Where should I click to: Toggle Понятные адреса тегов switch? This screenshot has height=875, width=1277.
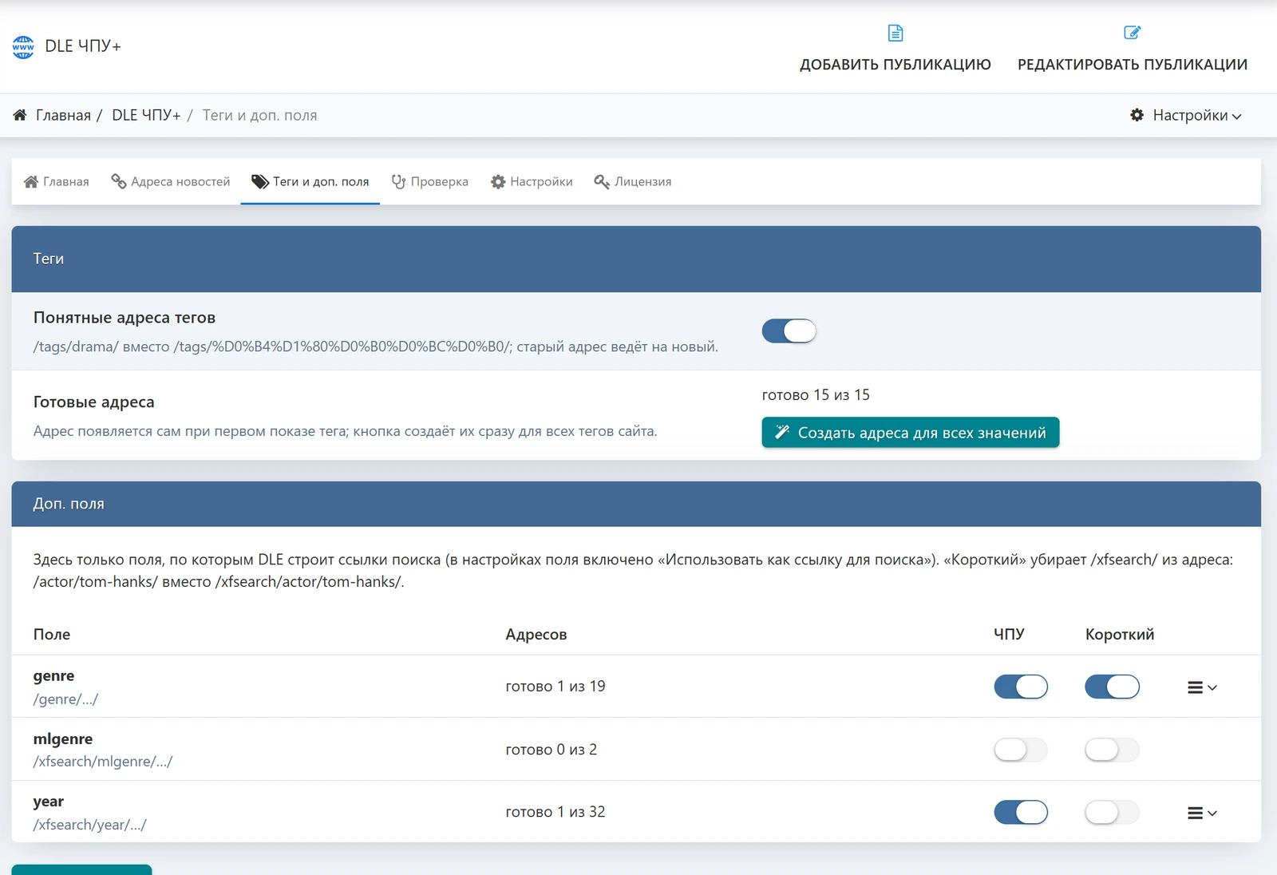[789, 331]
